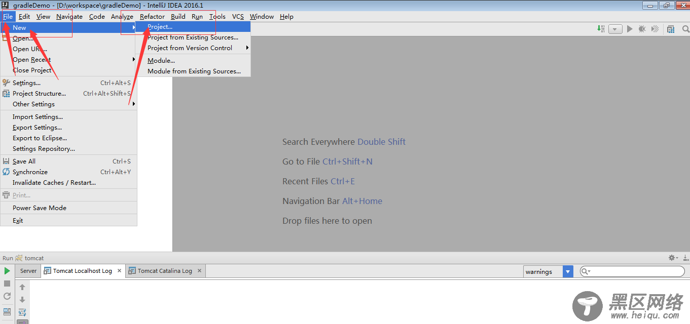690x324 pixels.
Task: Click the down arrow in log toolbar
Action: pos(22,300)
